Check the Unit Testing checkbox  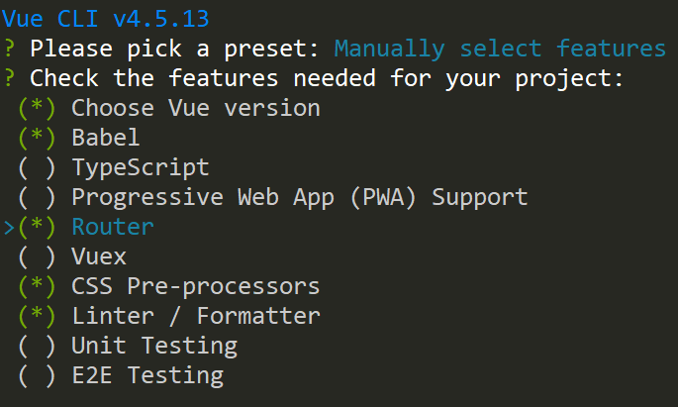pos(37,346)
